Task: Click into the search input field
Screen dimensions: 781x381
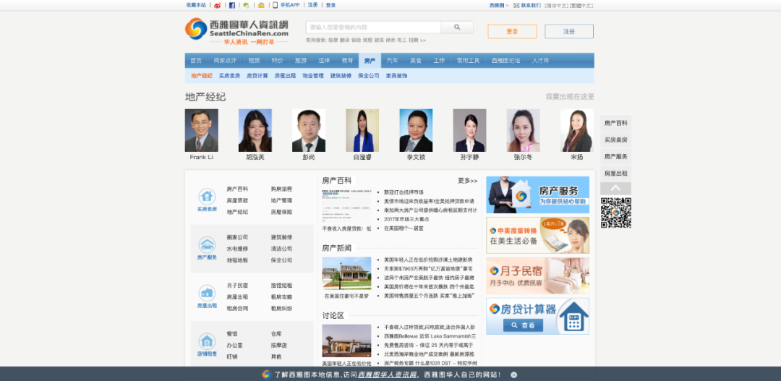Action: pyautogui.click(x=372, y=27)
